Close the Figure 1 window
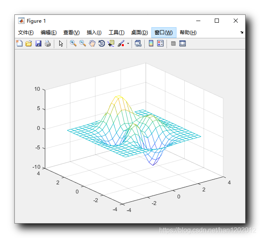The image size is (260, 238). 236,21
